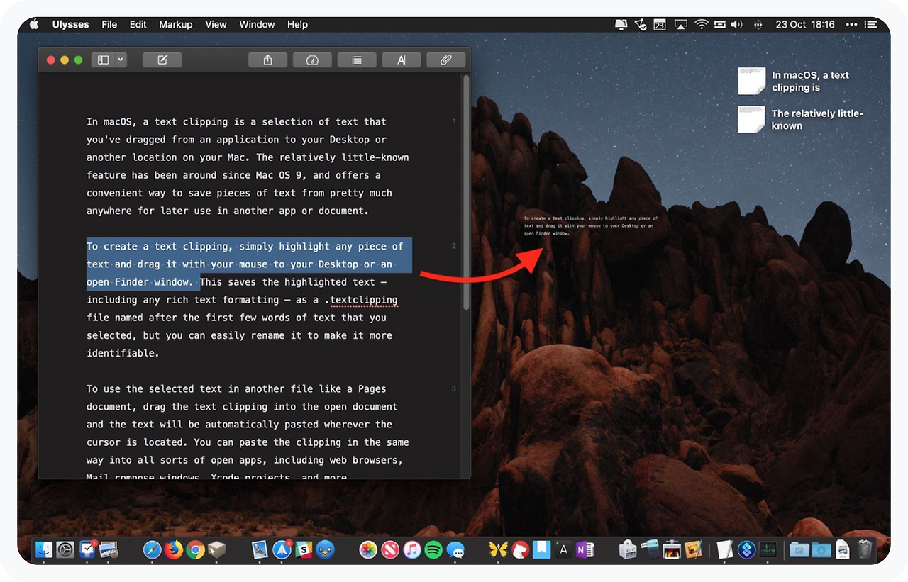Click paragraph marker number 2 in the editor
The width and height of the screenshot is (908, 582).
point(454,246)
